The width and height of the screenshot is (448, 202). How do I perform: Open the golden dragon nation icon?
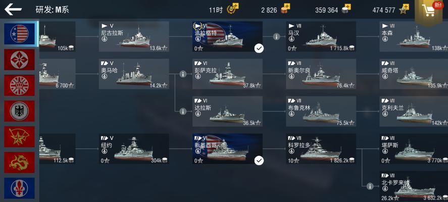tap(19, 163)
